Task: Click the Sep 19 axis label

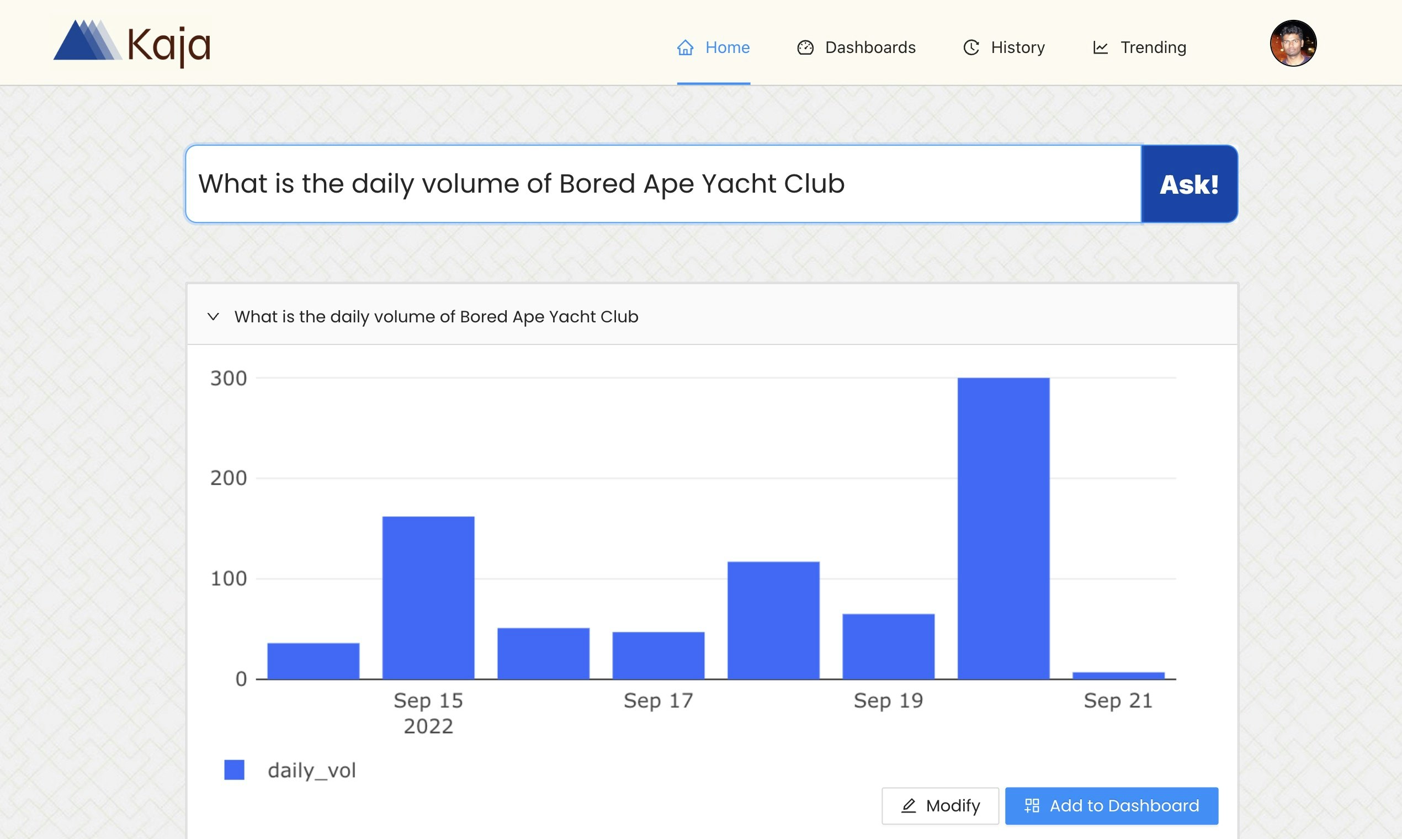Action: pos(889,700)
